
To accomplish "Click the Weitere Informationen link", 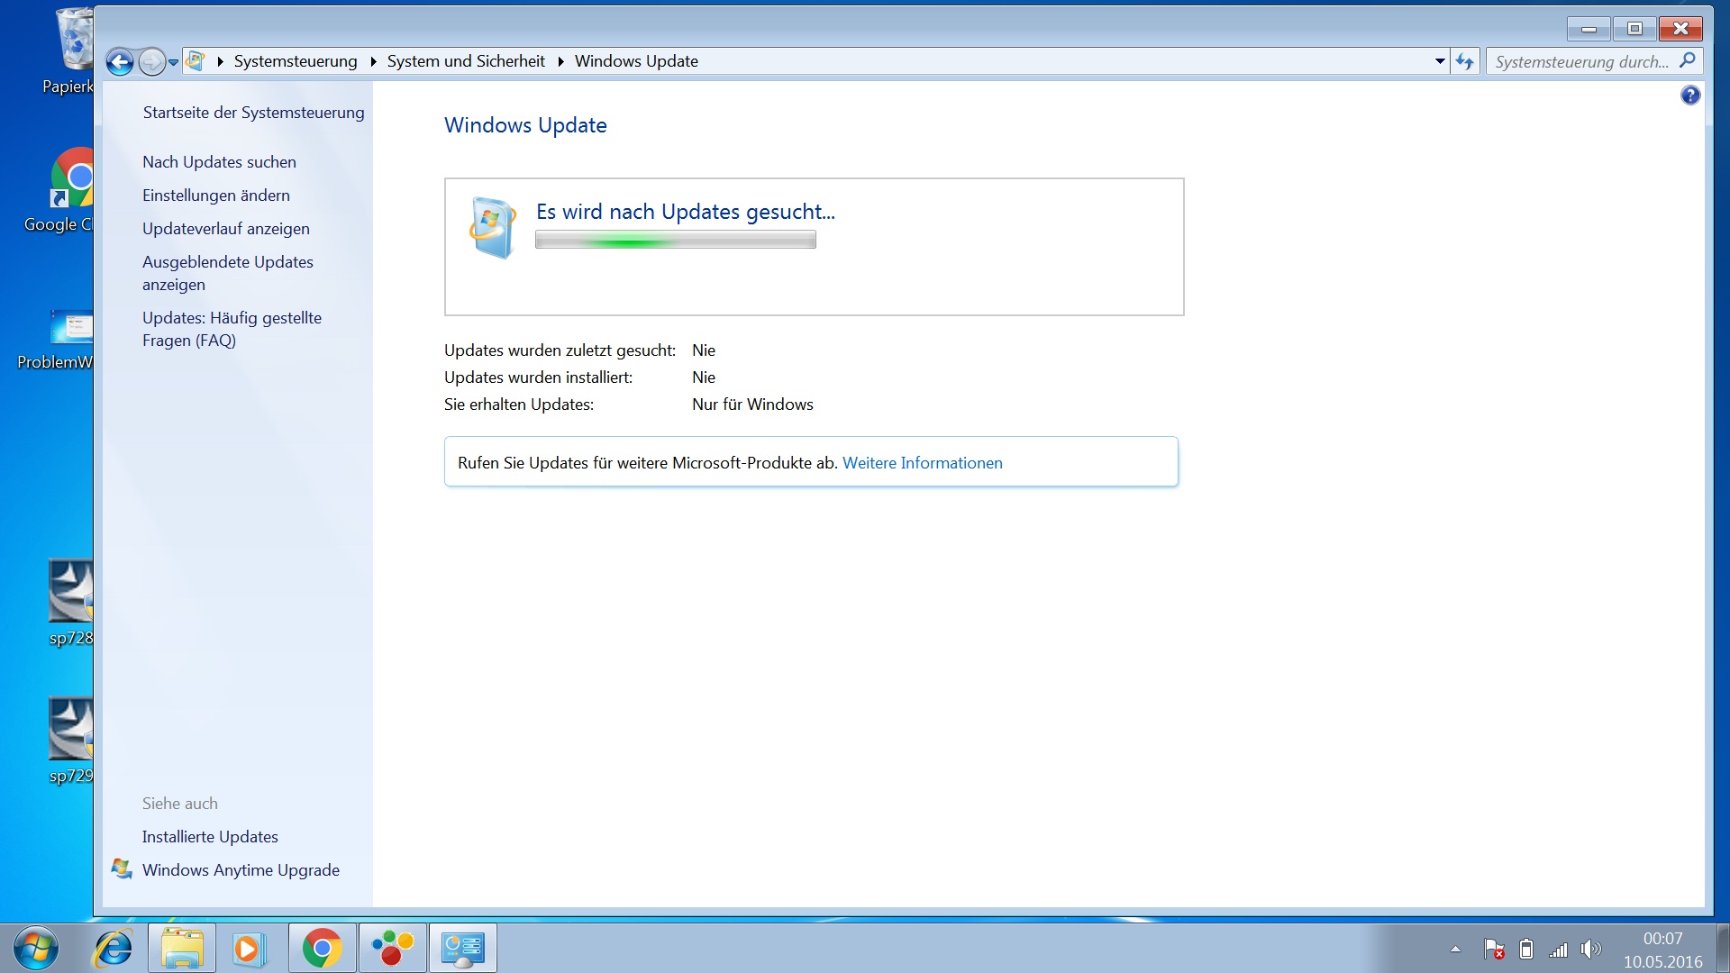I will (x=923, y=463).
